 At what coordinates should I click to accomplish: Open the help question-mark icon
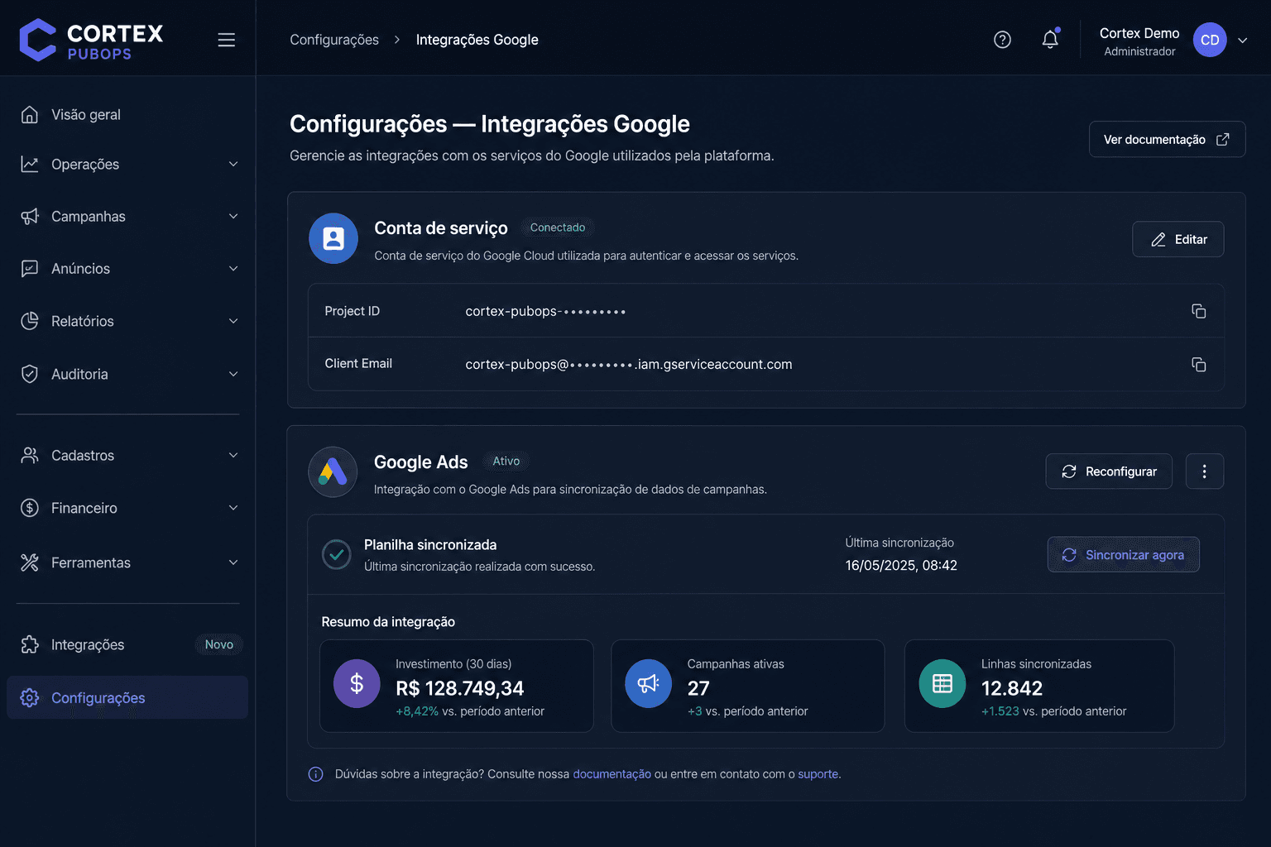[1002, 40]
